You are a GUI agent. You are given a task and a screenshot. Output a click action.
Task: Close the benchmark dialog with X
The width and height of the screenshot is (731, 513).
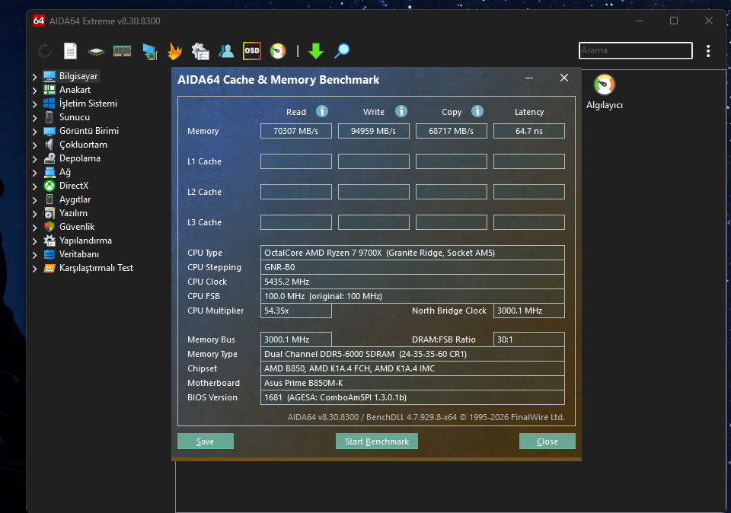tap(564, 78)
